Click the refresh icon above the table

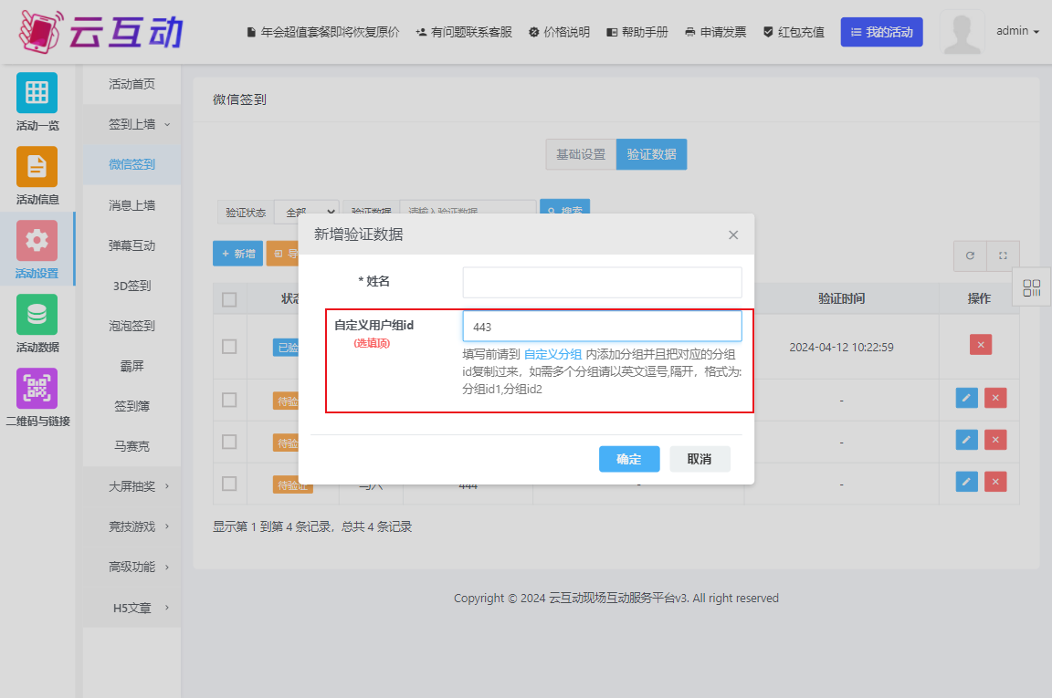(970, 255)
